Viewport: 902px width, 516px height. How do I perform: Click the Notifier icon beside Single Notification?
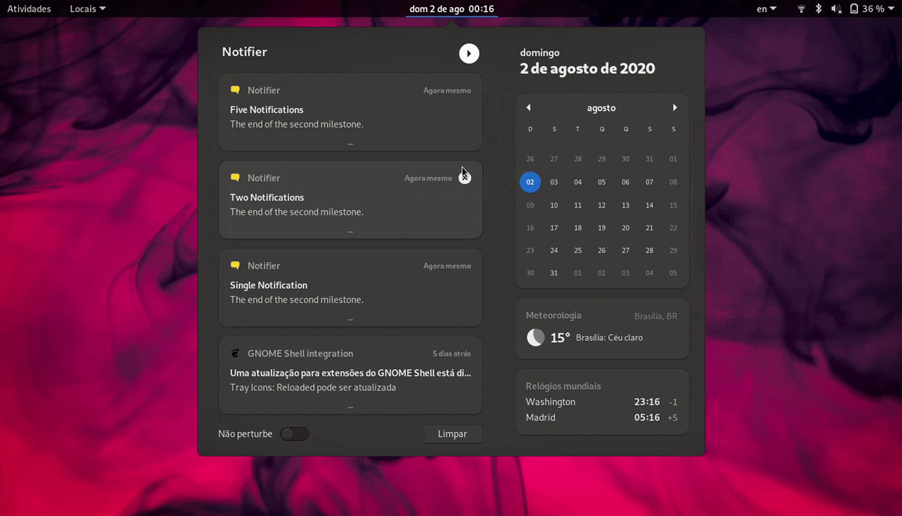[x=235, y=265]
